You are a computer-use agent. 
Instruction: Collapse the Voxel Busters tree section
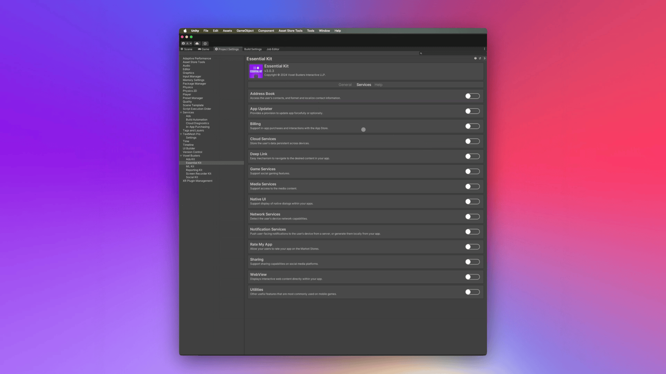tap(181, 156)
